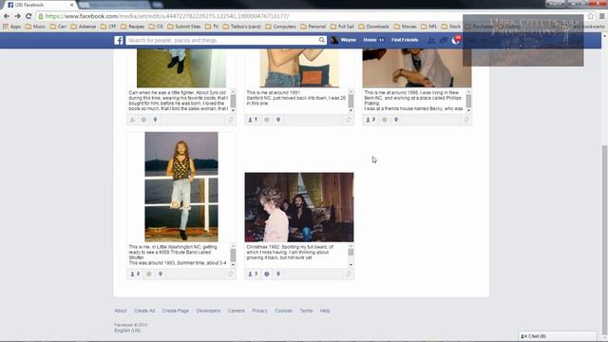Open the TV bookmarks folder
The image size is (608, 342).
pyautogui.click(x=212, y=27)
